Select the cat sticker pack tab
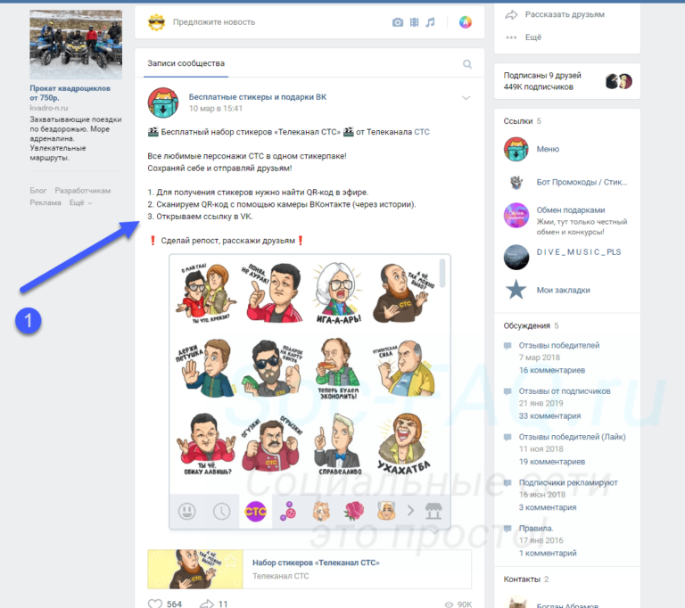 [x=321, y=511]
